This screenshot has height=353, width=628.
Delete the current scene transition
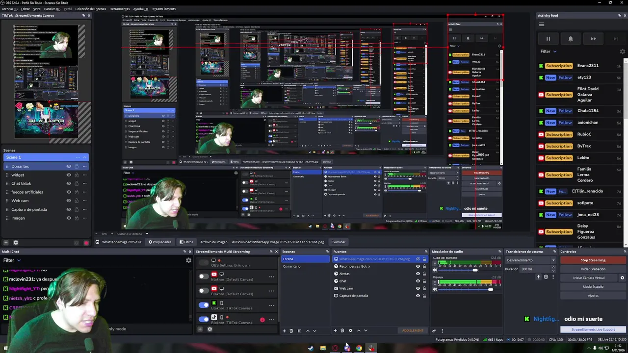click(x=546, y=277)
